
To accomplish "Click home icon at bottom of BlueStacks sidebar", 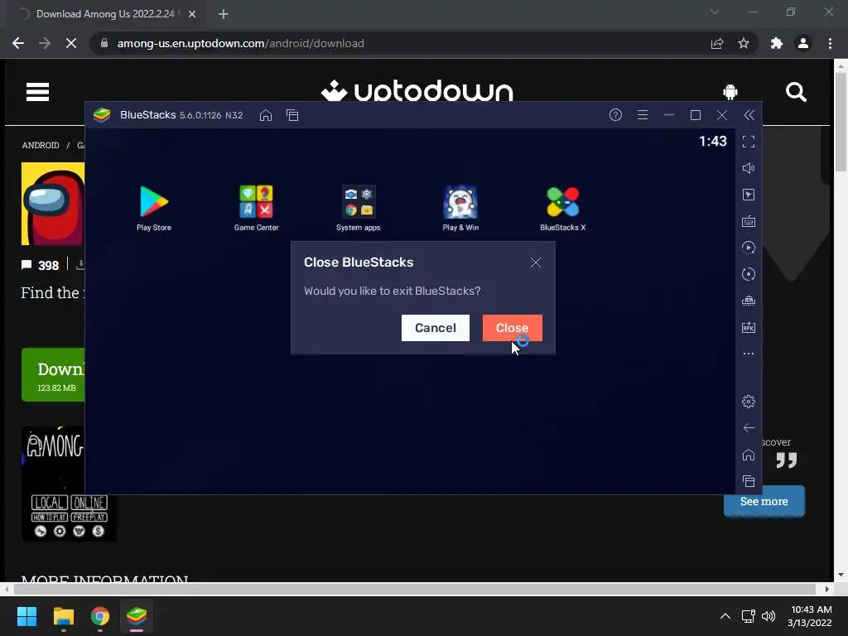I will tap(749, 455).
